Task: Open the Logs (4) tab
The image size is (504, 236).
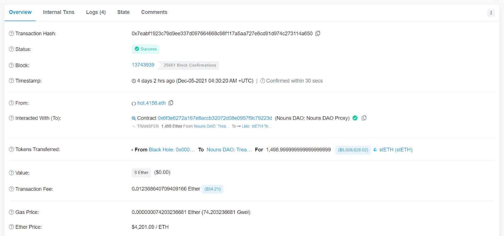Action: (x=96, y=12)
